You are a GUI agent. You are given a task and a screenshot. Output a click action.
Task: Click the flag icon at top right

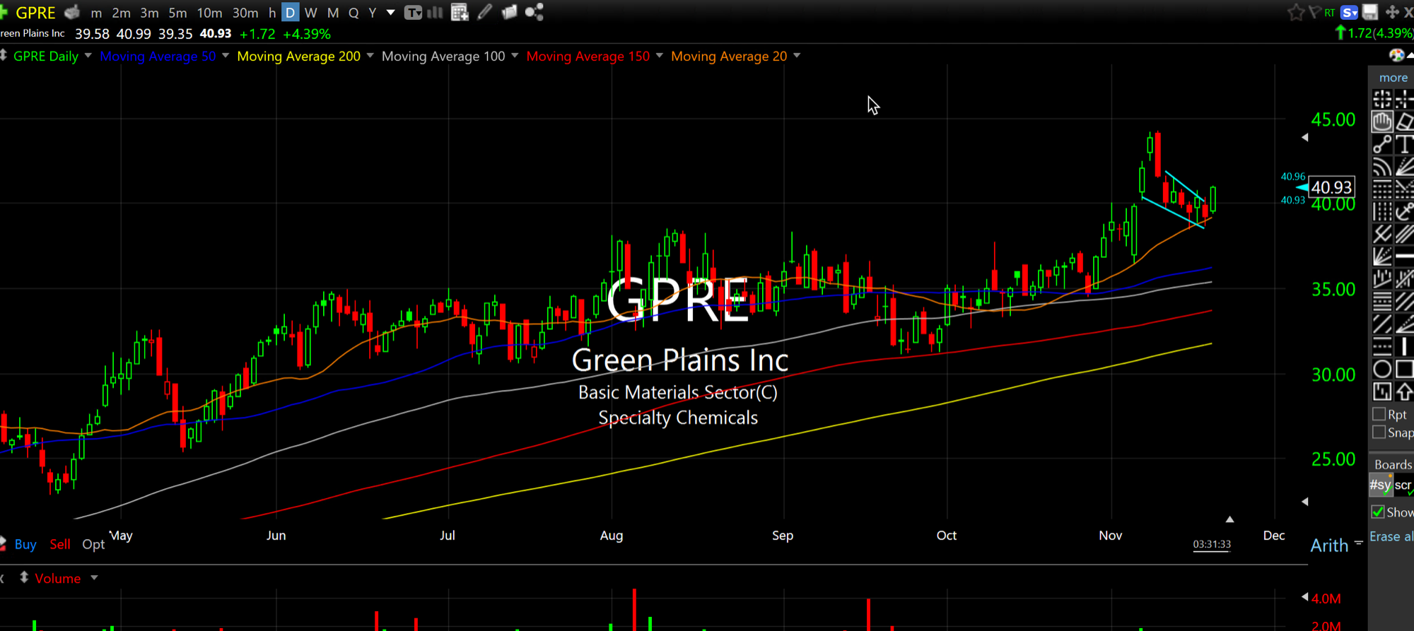coord(1314,12)
